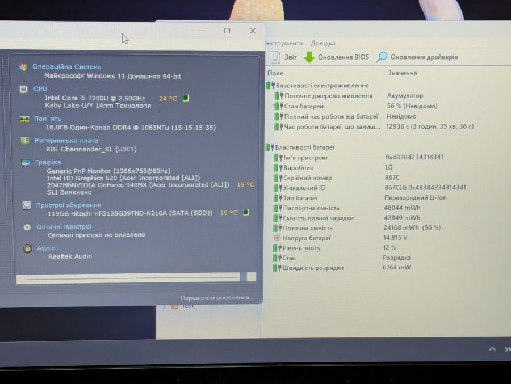Image resolution: width=511 pixels, height=384 pixels.
Task: Click the optical disc icon
Action: 27,227
